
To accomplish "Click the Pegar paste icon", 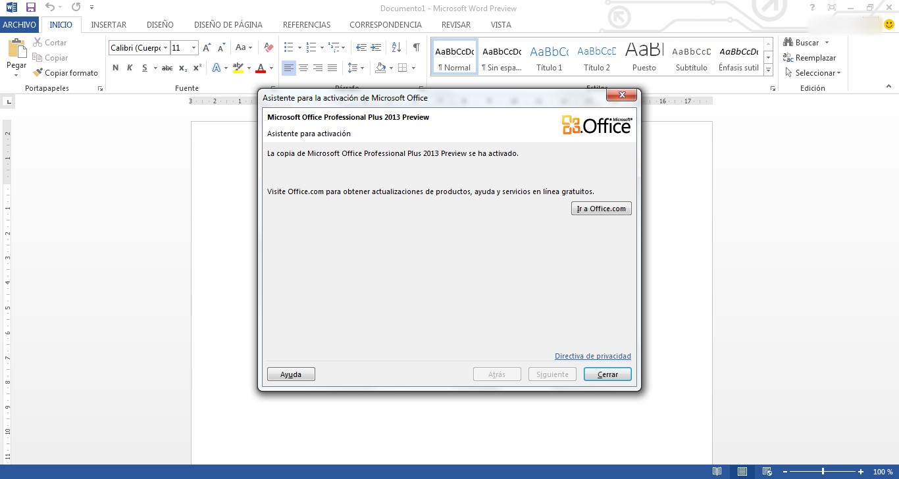I will pos(16,49).
